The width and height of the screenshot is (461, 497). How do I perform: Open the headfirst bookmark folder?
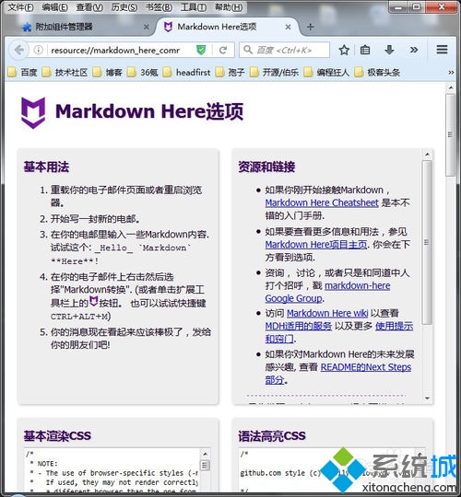(x=186, y=73)
